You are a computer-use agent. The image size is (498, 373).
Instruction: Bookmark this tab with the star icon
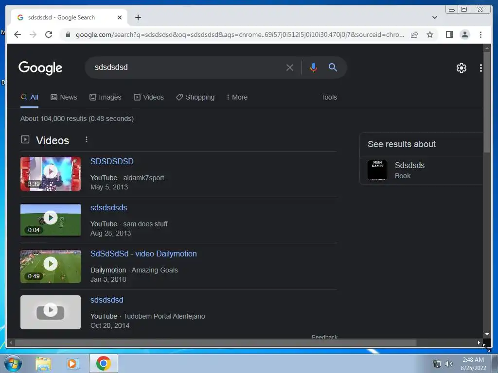pos(430,34)
